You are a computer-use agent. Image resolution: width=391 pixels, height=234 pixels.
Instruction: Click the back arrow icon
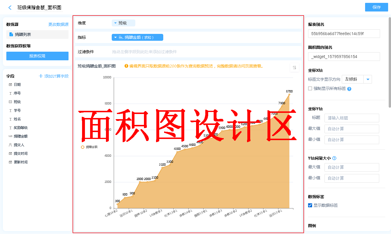click(10, 8)
